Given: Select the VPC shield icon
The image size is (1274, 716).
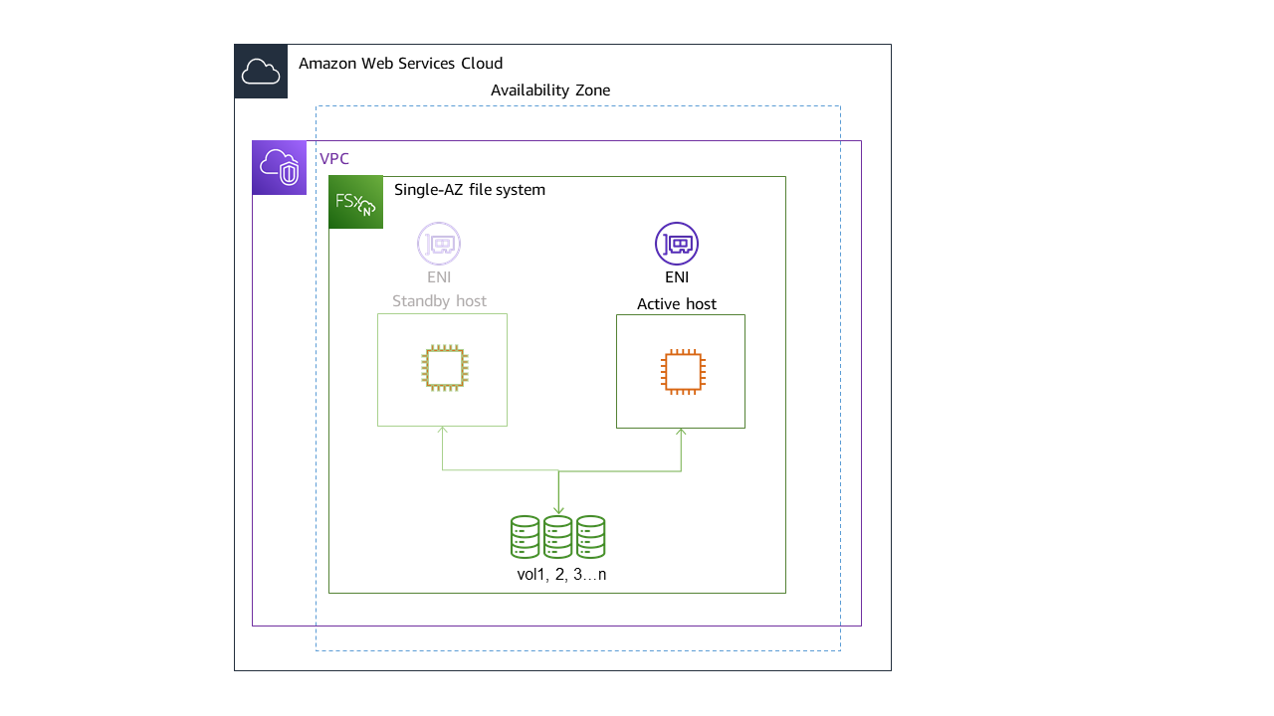Looking at the screenshot, I should coord(279,167).
